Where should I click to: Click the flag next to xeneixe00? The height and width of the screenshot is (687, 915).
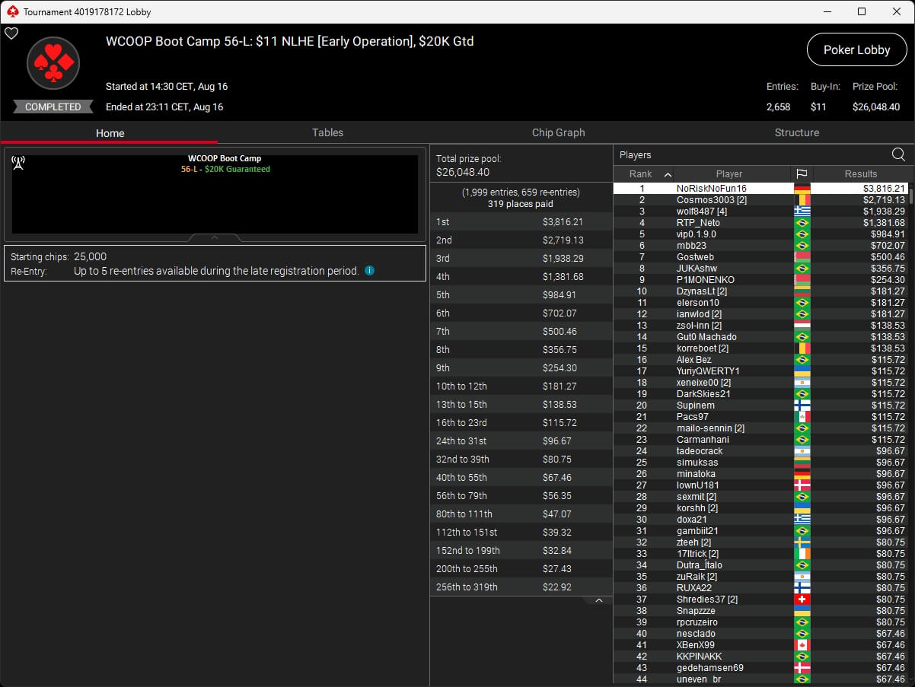(802, 382)
